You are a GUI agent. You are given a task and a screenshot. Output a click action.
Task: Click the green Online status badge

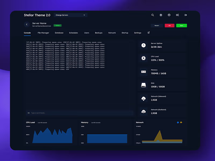58,25
